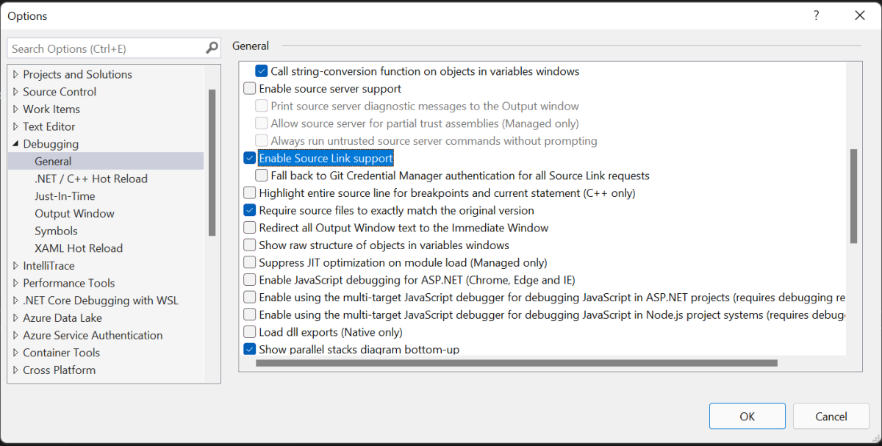Open the help question mark in title bar
Screen dimensions: 882x446
point(816,15)
